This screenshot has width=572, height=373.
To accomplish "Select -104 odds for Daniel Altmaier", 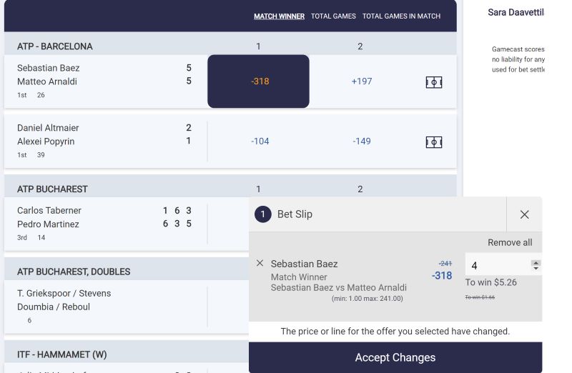I will click(x=260, y=141).
